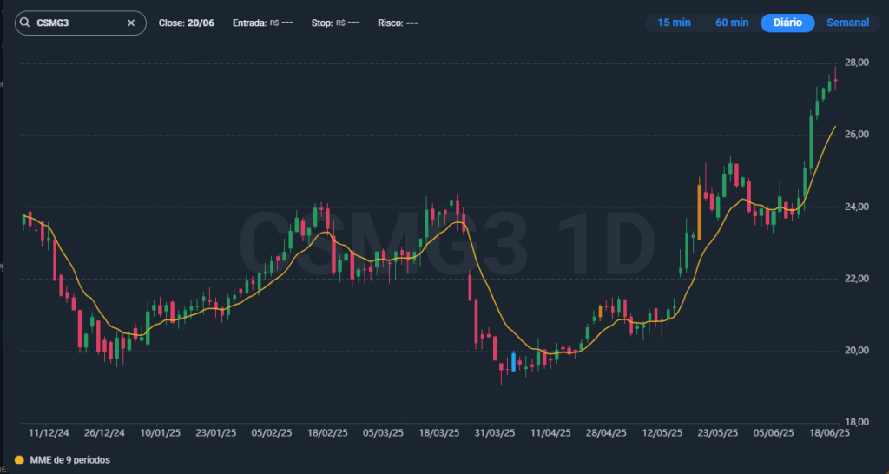Click the yellow MME legend dot
This screenshot has height=474, width=889.
pos(19,459)
